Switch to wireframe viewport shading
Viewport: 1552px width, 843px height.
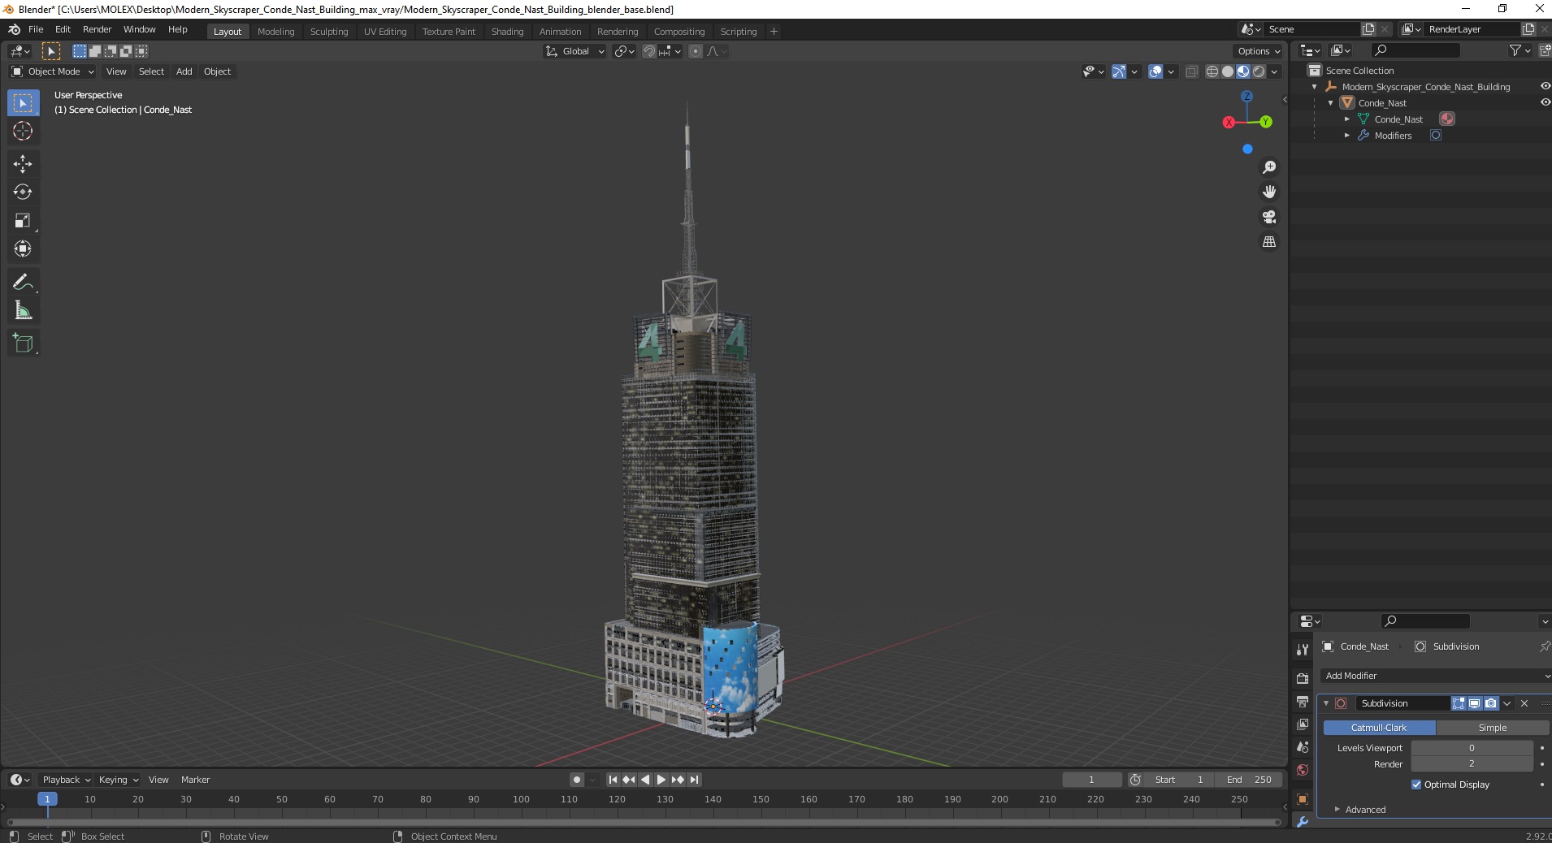pos(1212,71)
